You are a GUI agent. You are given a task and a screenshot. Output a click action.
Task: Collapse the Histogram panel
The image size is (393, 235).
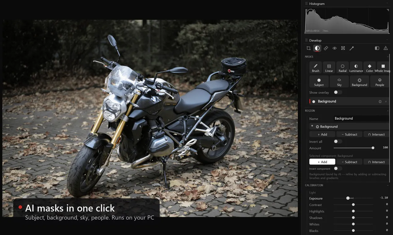[387, 4]
